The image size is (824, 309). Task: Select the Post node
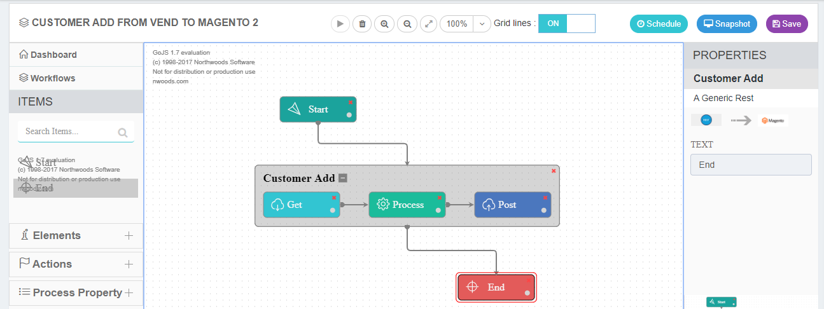tap(513, 205)
